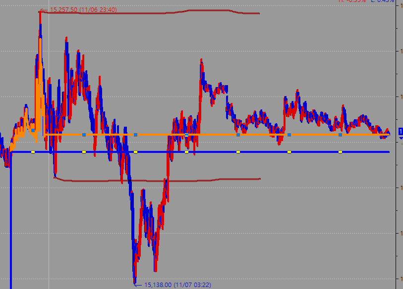This screenshot has width=403, height=289.
Task: Select the orange horizontal line
Action: coord(213,135)
